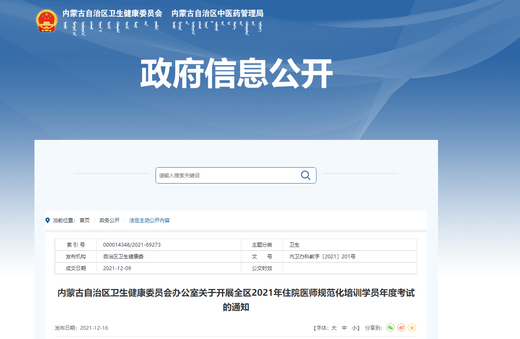Share the article to Weibo

click(x=401, y=328)
